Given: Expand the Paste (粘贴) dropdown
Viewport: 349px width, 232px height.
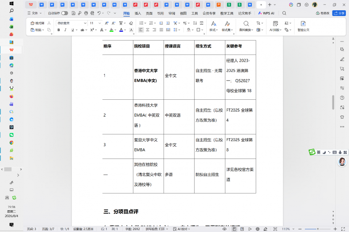Looking at the screenshot, I should point(43,30).
